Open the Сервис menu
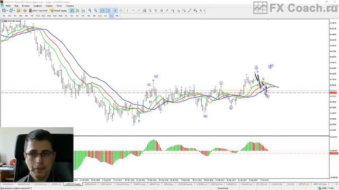Image resolution: width=339 pixels, height=190 pixels. pos(49,6)
